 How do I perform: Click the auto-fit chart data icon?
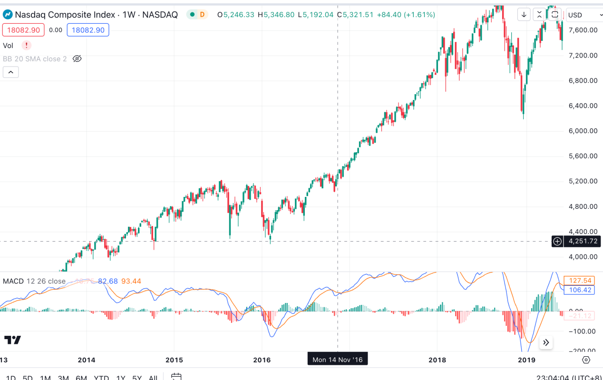tap(539, 14)
